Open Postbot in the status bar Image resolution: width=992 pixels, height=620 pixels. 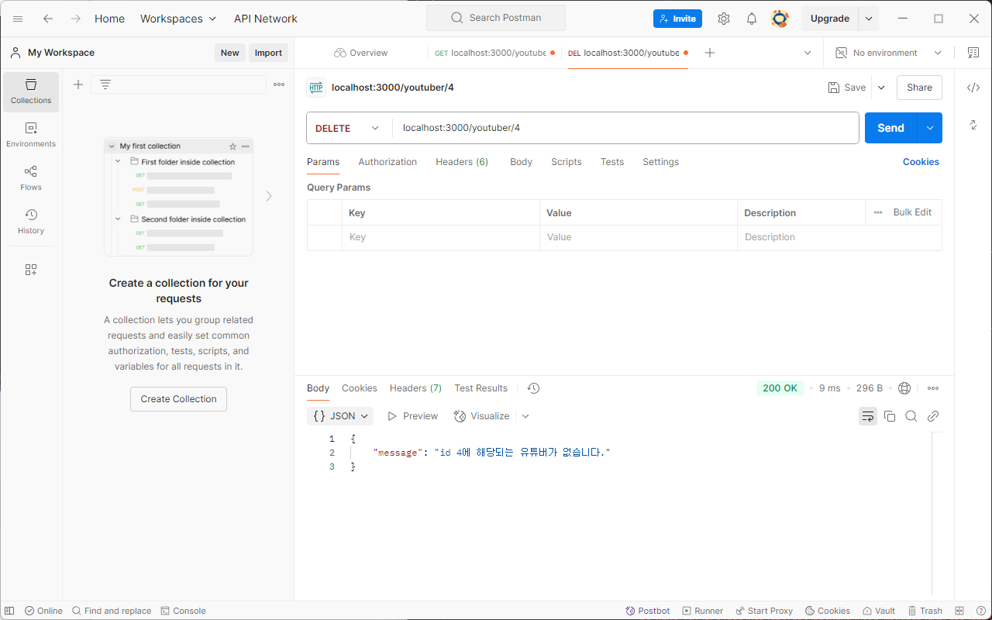coord(647,611)
